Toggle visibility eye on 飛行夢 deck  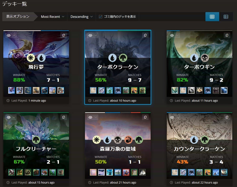pos(9,35)
